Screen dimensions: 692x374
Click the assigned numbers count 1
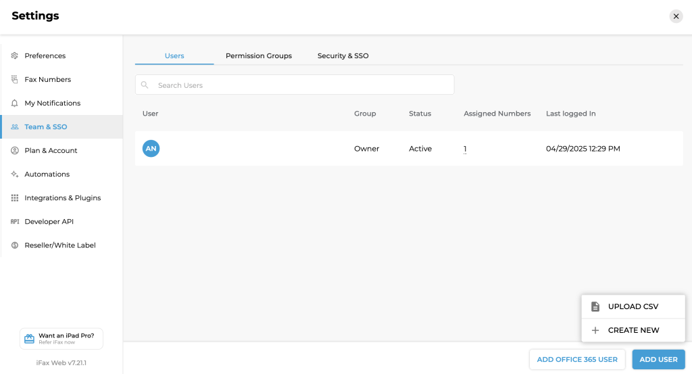pyautogui.click(x=465, y=149)
